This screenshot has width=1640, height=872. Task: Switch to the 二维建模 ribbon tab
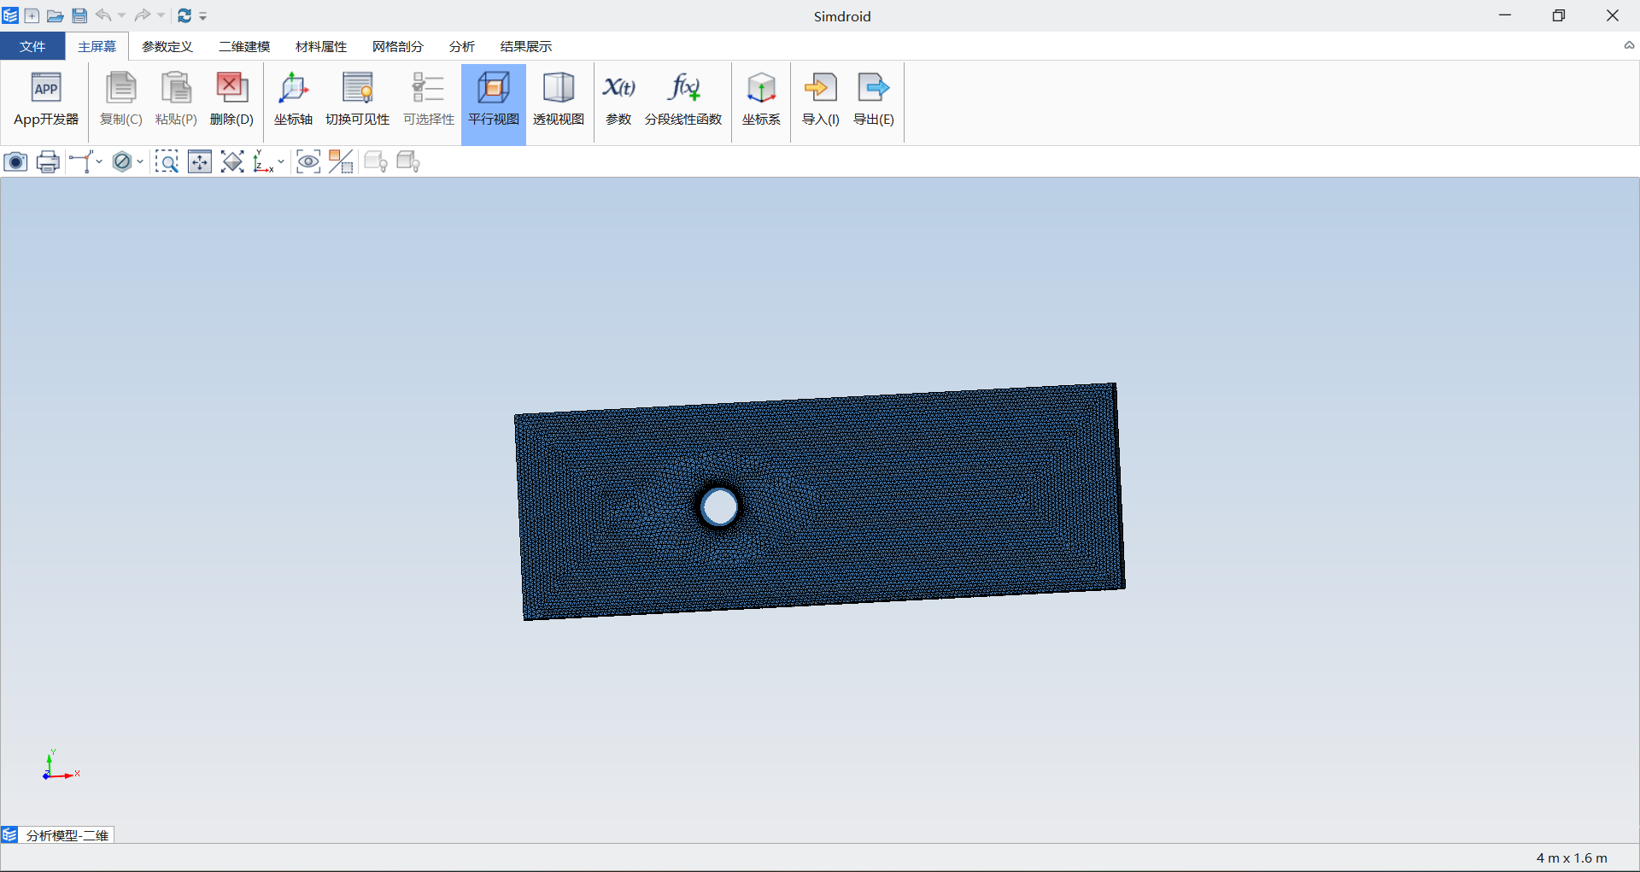(244, 46)
